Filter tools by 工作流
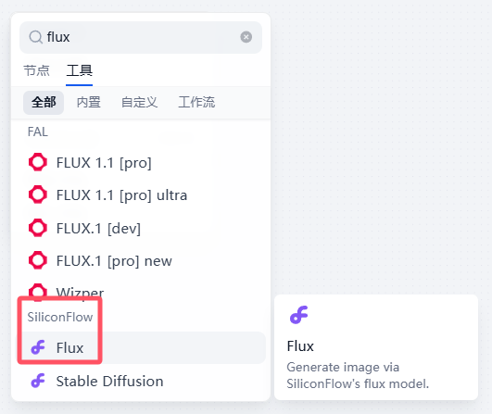This screenshot has height=414, width=492. point(196,103)
